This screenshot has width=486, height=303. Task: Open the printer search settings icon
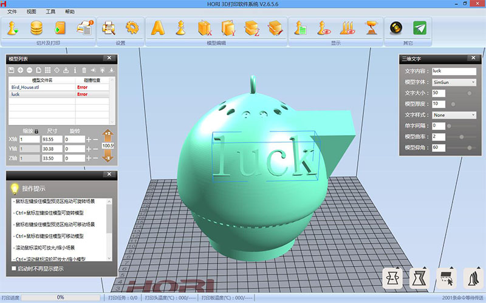pos(109,28)
